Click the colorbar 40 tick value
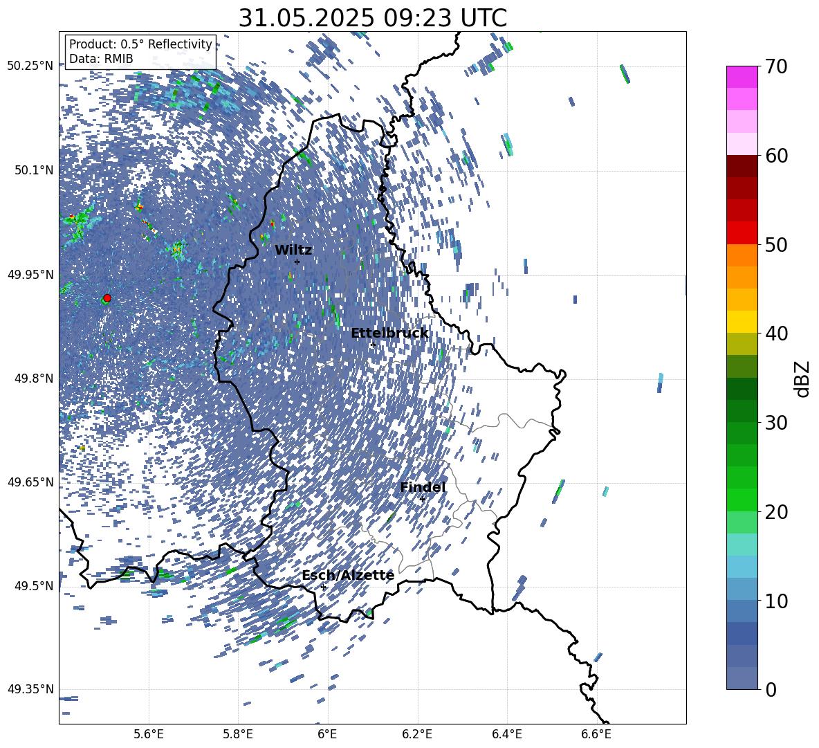This screenshot has height=748, width=819. coord(777,334)
